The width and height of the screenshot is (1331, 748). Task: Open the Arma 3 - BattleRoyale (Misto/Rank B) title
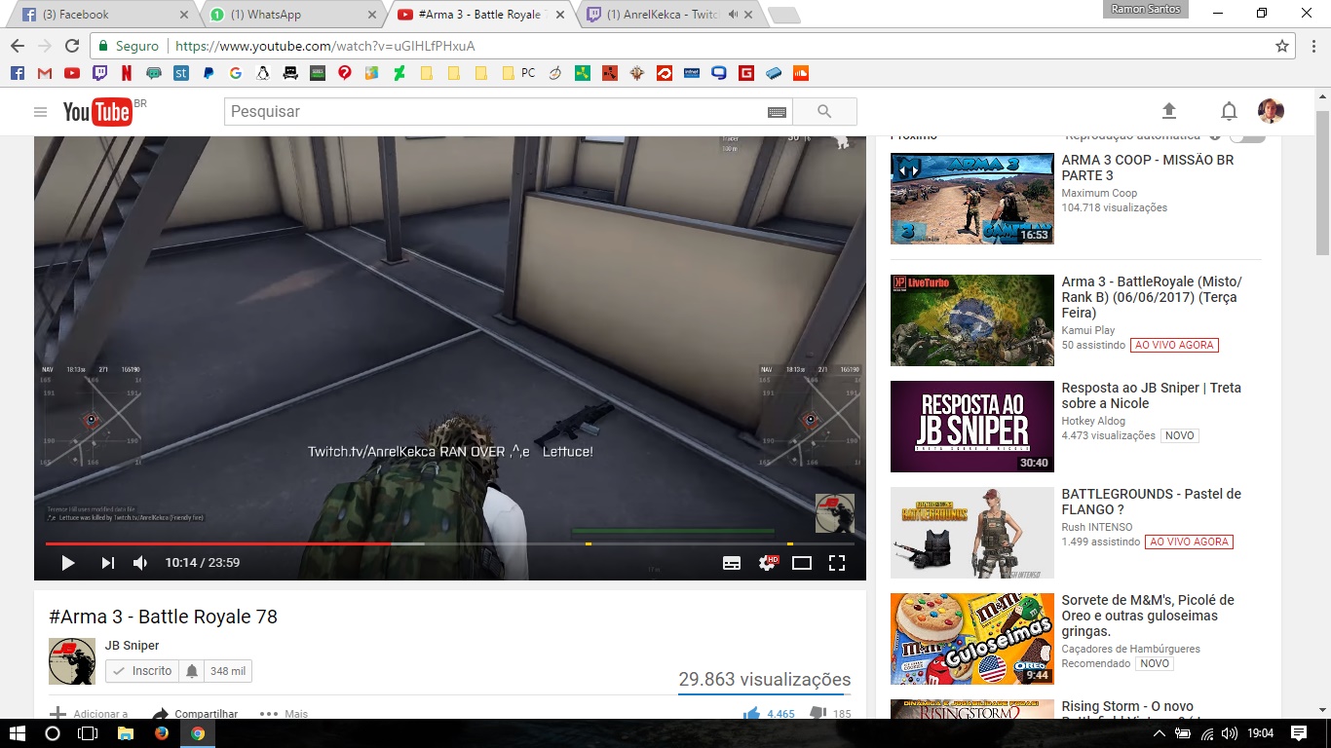(1152, 297)
